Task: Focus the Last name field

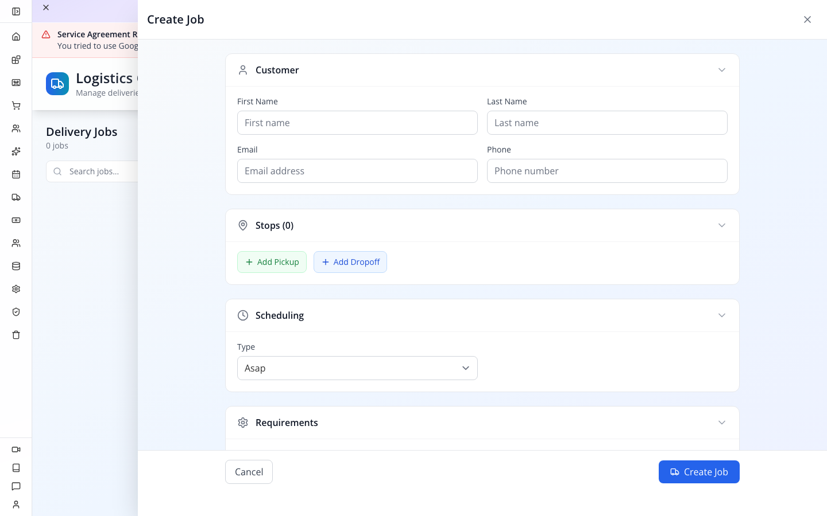Action: click(607, 123)
